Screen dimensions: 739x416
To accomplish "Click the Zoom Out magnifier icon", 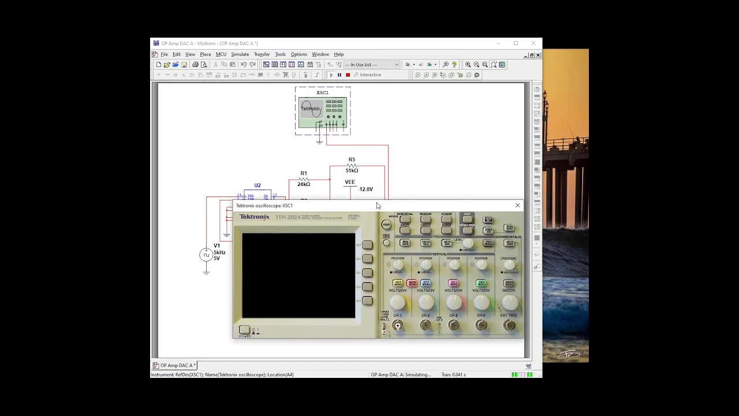I will click(x=476, y=65).
